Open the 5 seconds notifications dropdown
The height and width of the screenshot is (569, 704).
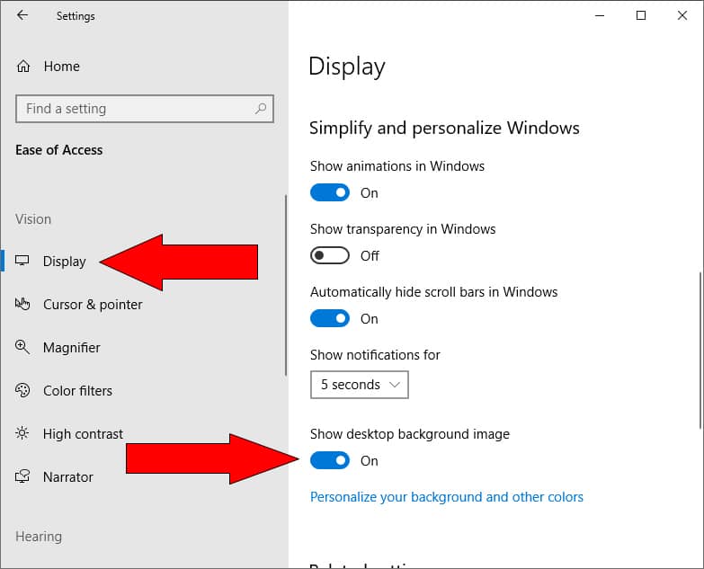click(360, 385)
